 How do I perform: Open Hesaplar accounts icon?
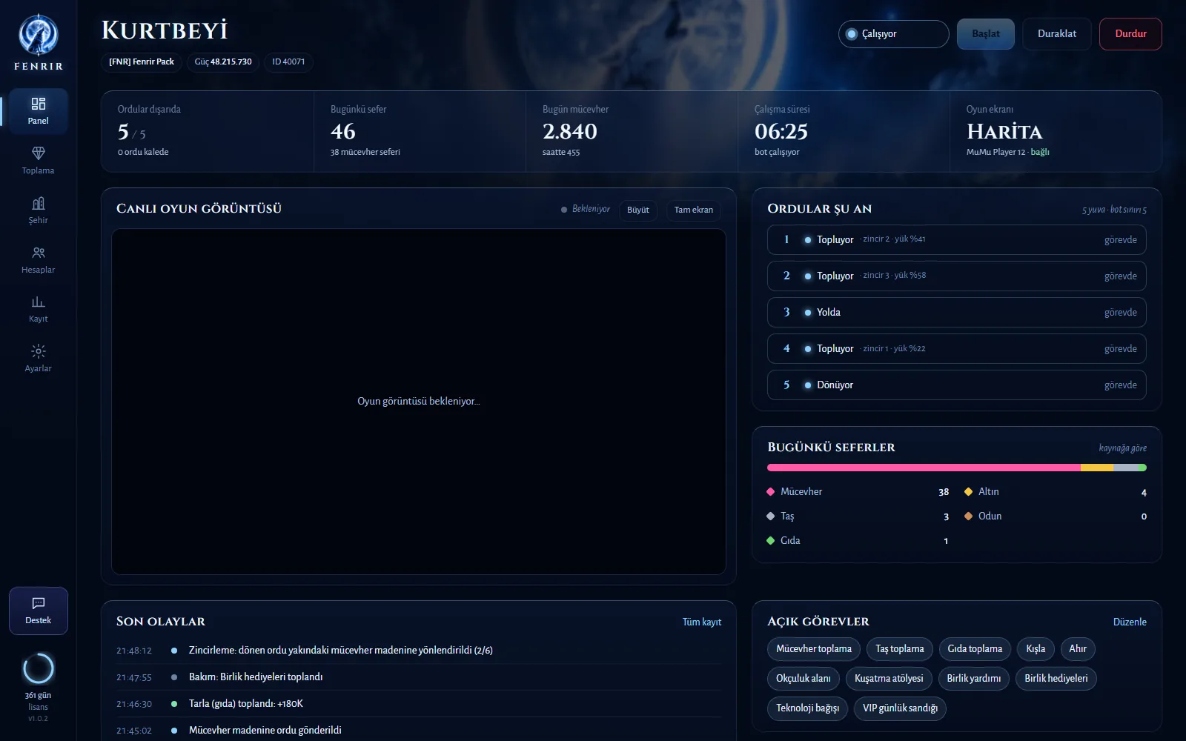click(x=39, y=253)
